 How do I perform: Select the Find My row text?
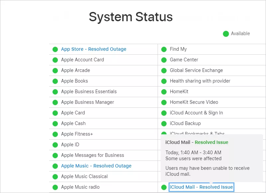[178, 49]
